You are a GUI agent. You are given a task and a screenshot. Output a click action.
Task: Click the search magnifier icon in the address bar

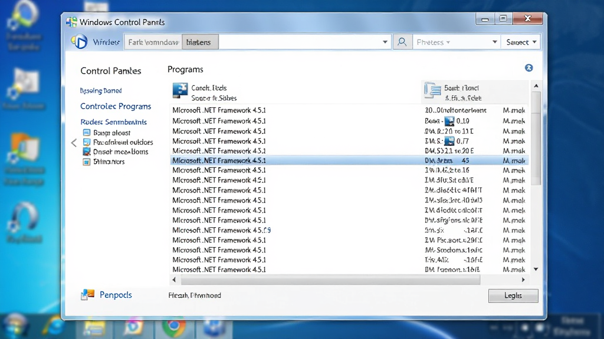click(402, 42)
